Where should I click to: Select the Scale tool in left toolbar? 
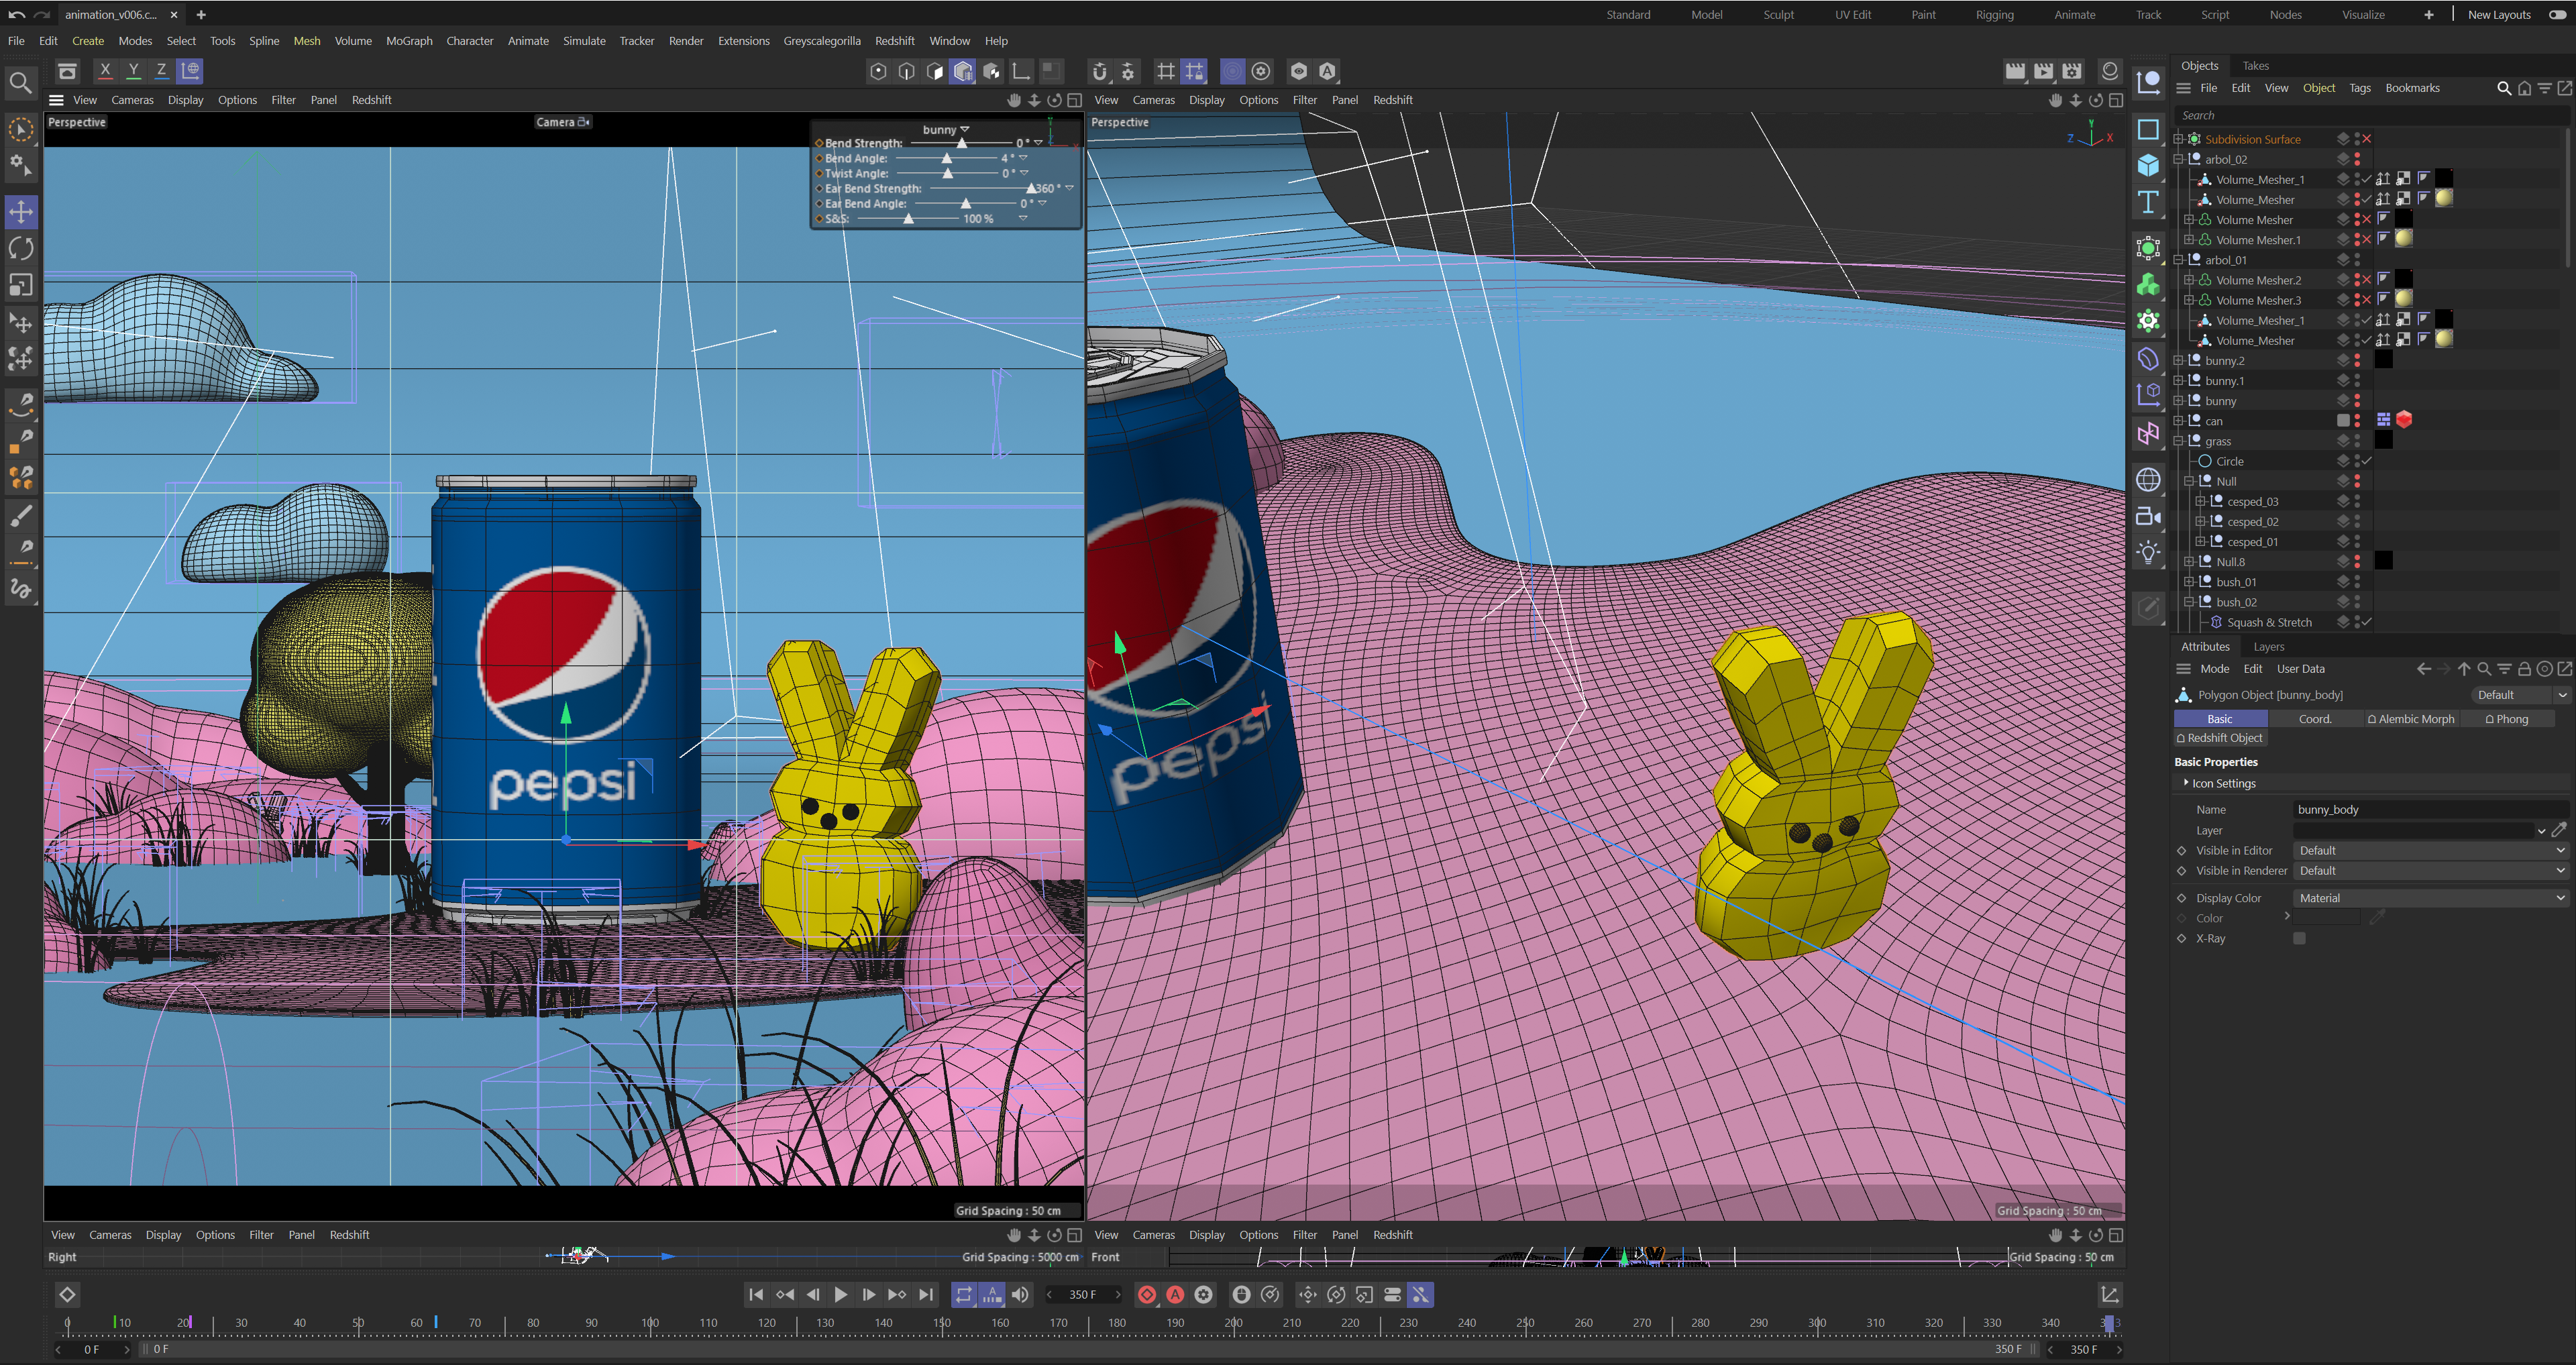point(21,285)
